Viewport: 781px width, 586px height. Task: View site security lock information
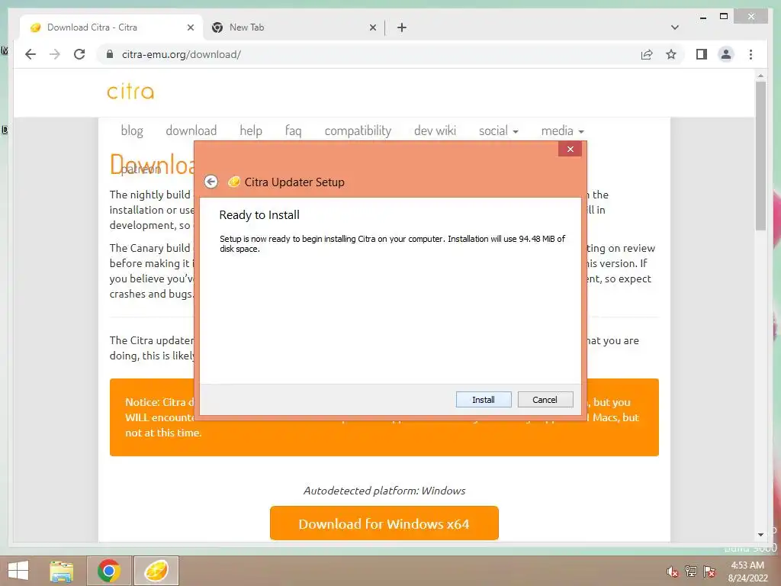pos(110,54)
